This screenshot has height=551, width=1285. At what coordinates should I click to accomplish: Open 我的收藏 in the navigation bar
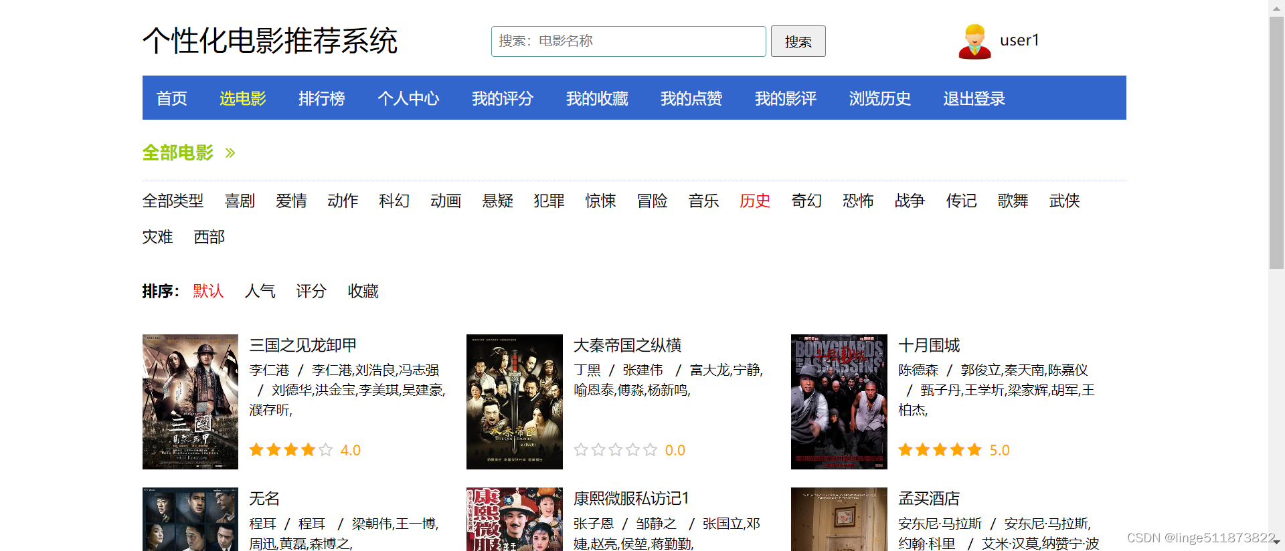(597, 98)
